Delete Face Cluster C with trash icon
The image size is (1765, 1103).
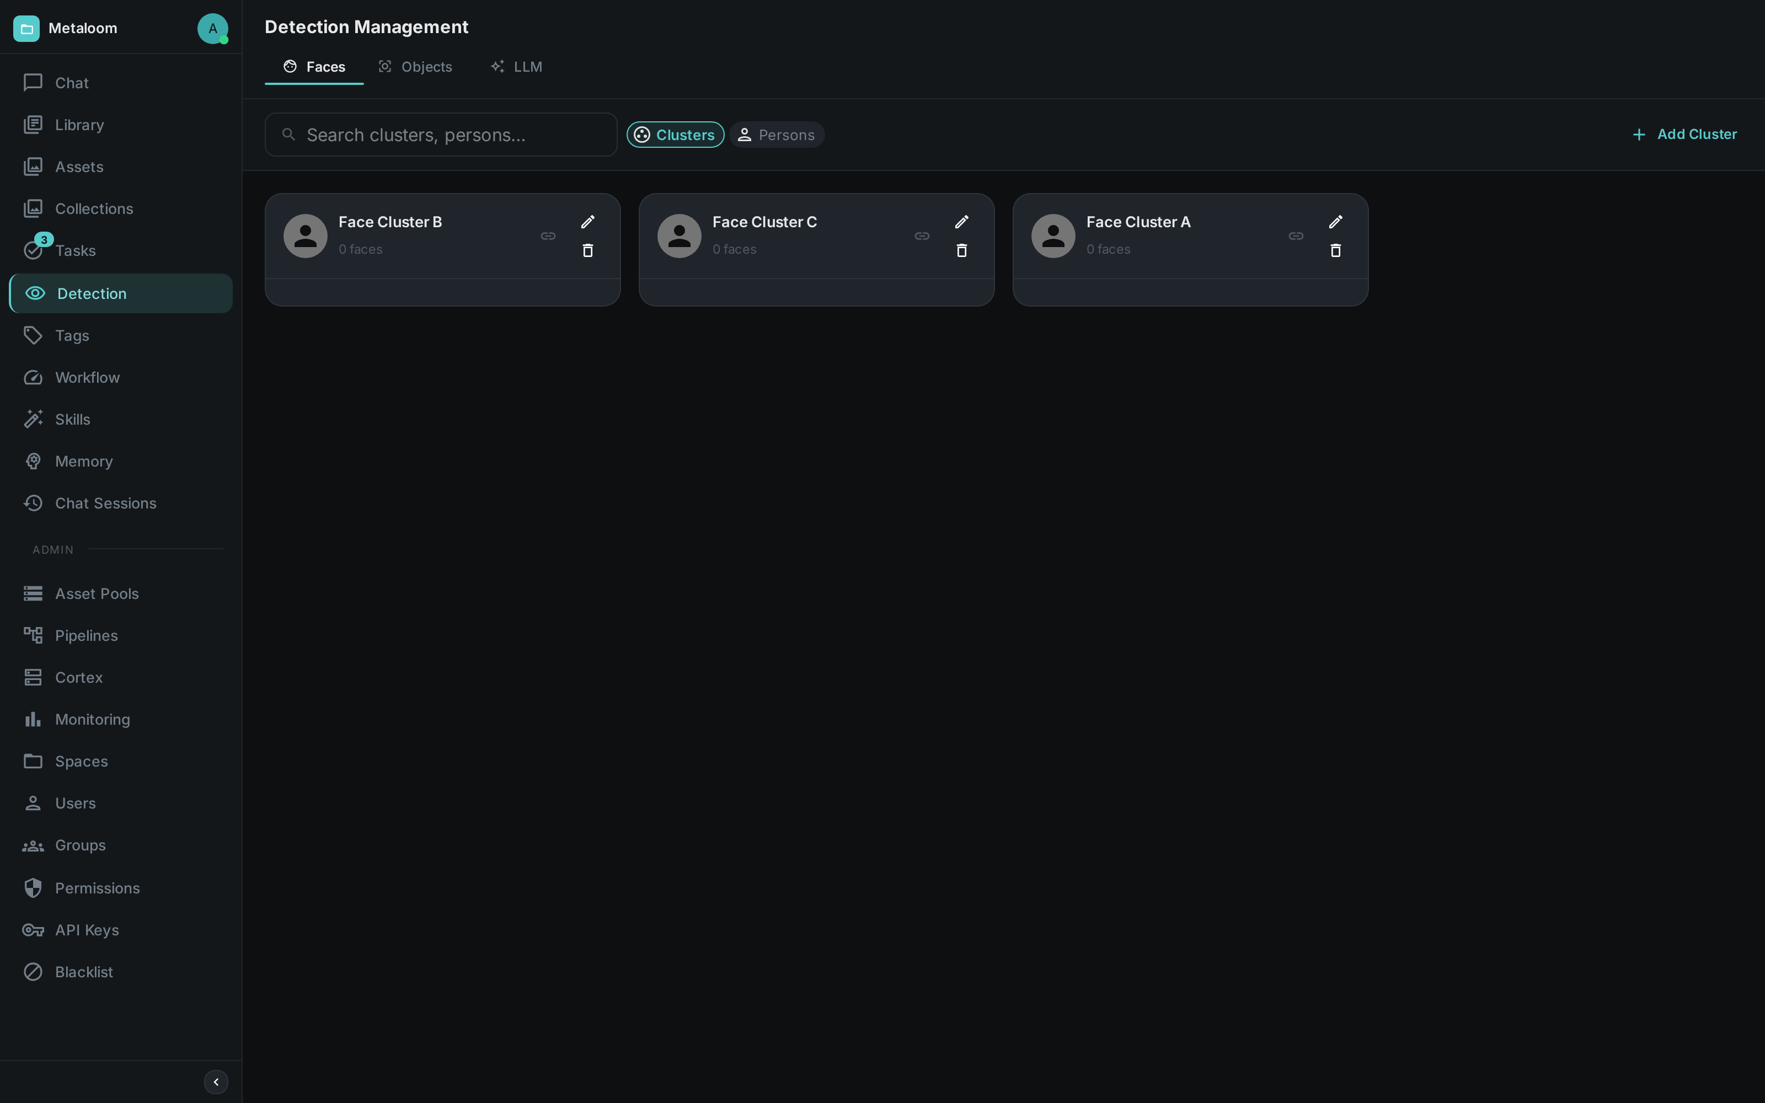pos(962,251)
